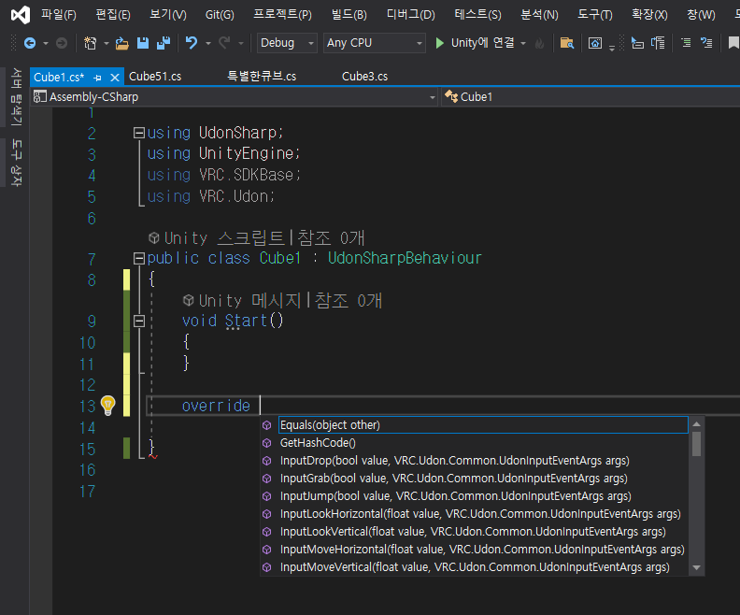Switch to the Cube51.cs tab

(155, 77)
